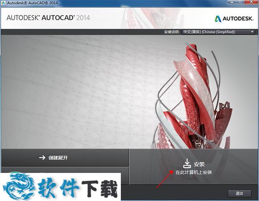This screenshot has height=201, width=259.
Task: Click 在此计算机上安装 install on this computer
Action: 193,172
